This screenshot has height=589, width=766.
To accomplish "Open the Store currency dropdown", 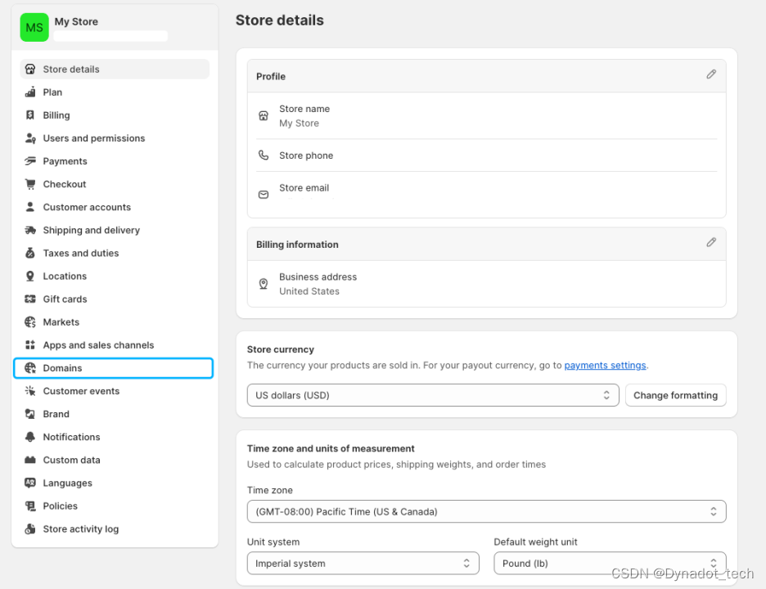I will 433,395.
